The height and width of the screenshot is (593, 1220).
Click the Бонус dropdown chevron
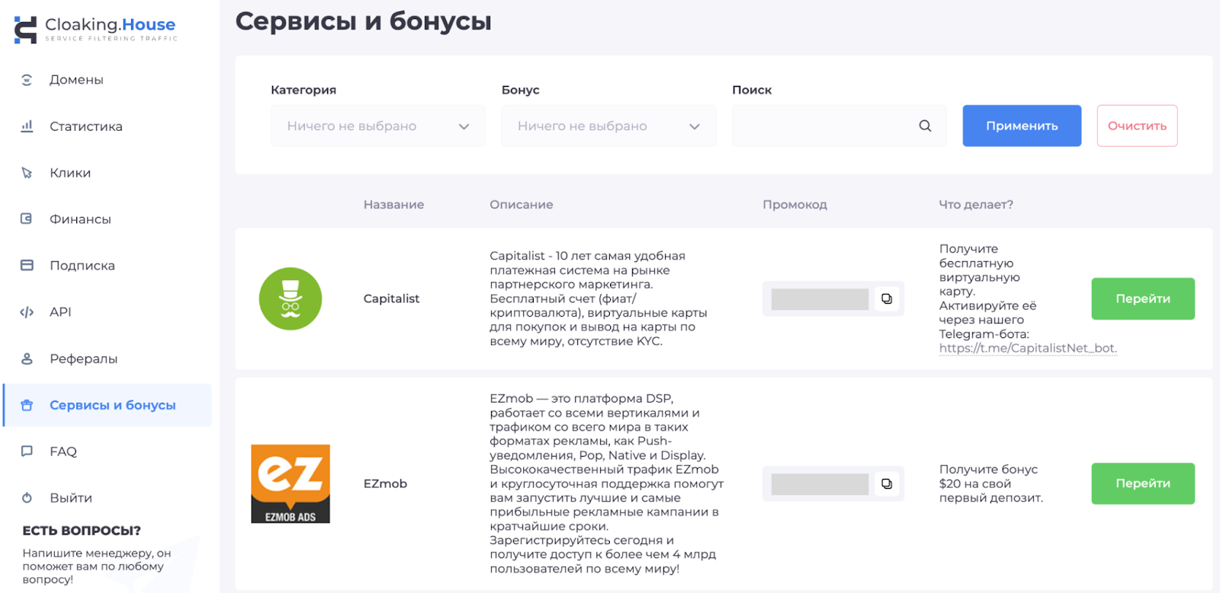click(694, 126)
